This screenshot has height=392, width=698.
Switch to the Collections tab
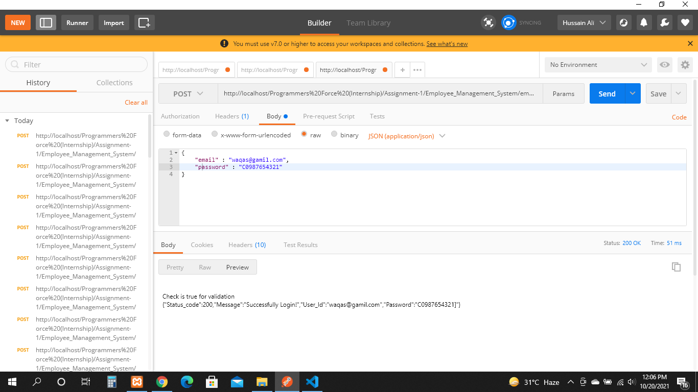(x=114, y=82)
